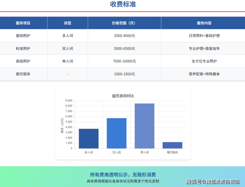Click the tallest 单人间 chart bar
Image resolution: width=245 pixels, height=187 pixels.
144,126
